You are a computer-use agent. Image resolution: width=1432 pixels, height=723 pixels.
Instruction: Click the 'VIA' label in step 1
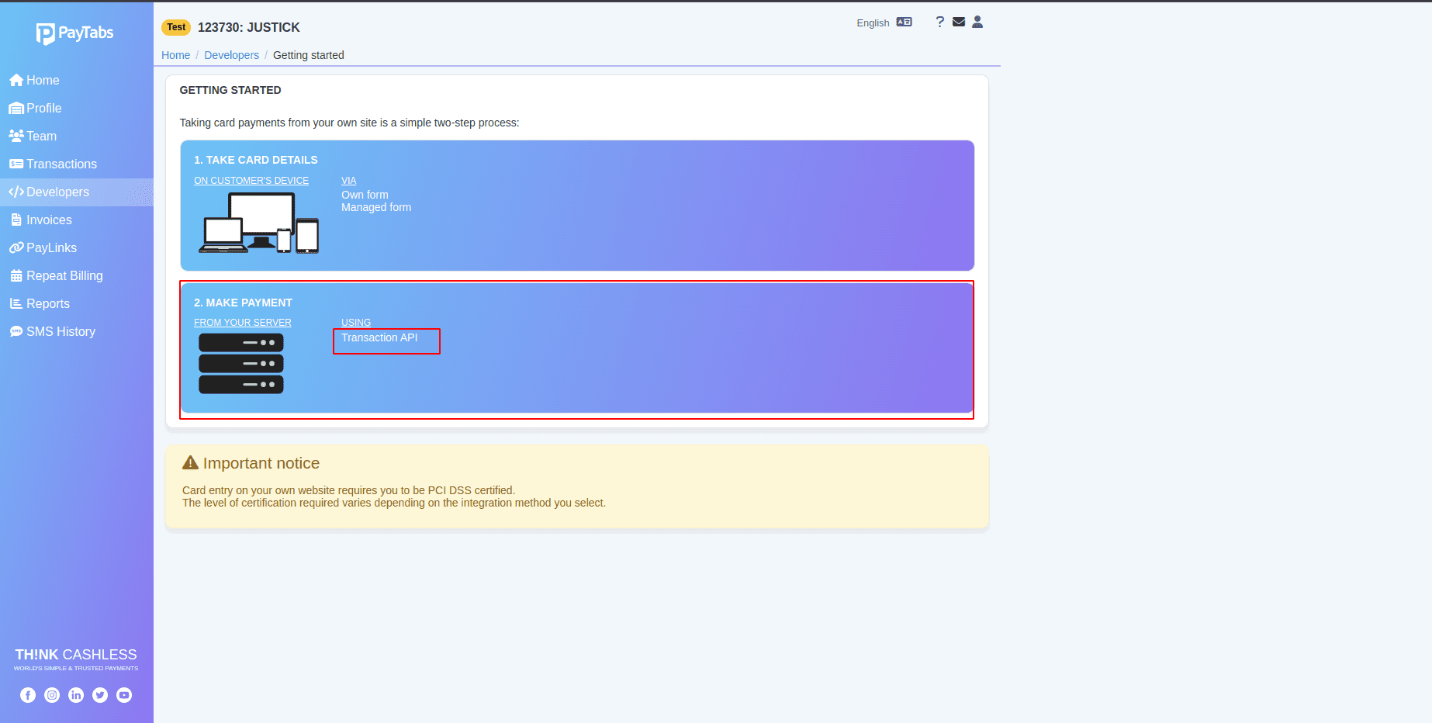point(349,181)
